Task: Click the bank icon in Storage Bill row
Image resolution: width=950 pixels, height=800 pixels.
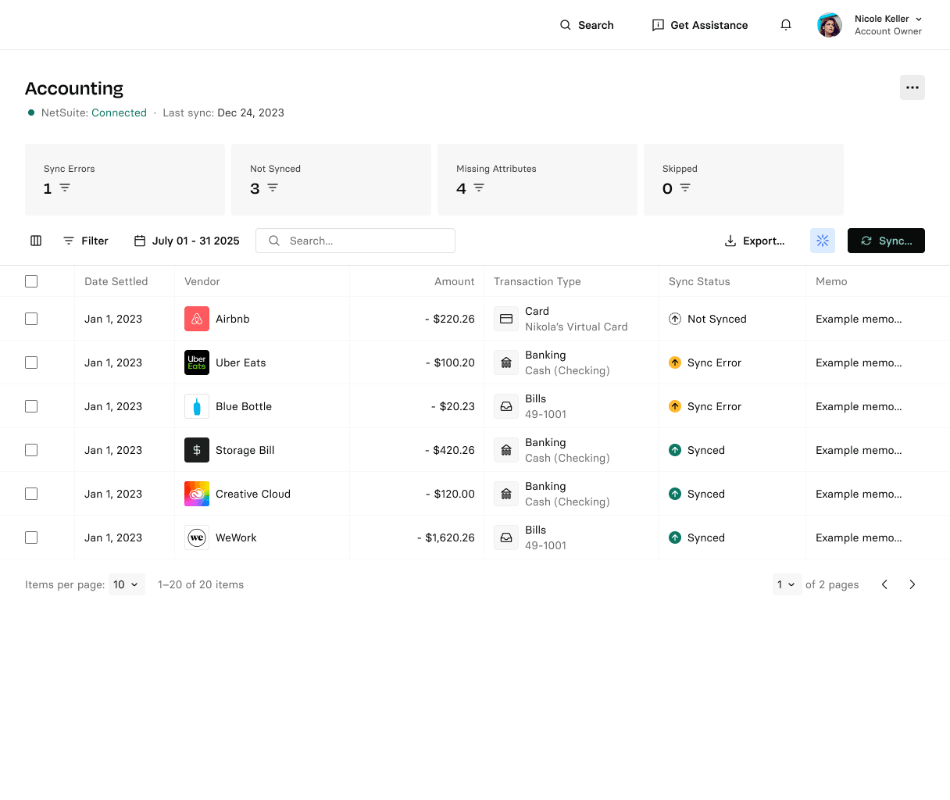Action: [x=506, y=450]
